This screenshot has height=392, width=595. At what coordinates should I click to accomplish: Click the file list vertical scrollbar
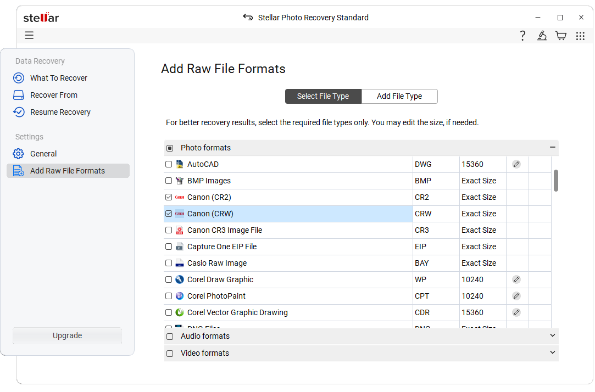pyautogui.click(x=556, y=181)
